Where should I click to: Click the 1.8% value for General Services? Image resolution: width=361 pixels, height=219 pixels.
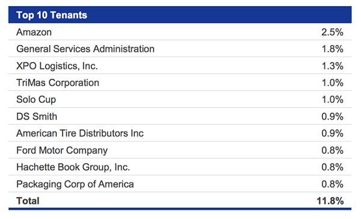click(332, 49)
